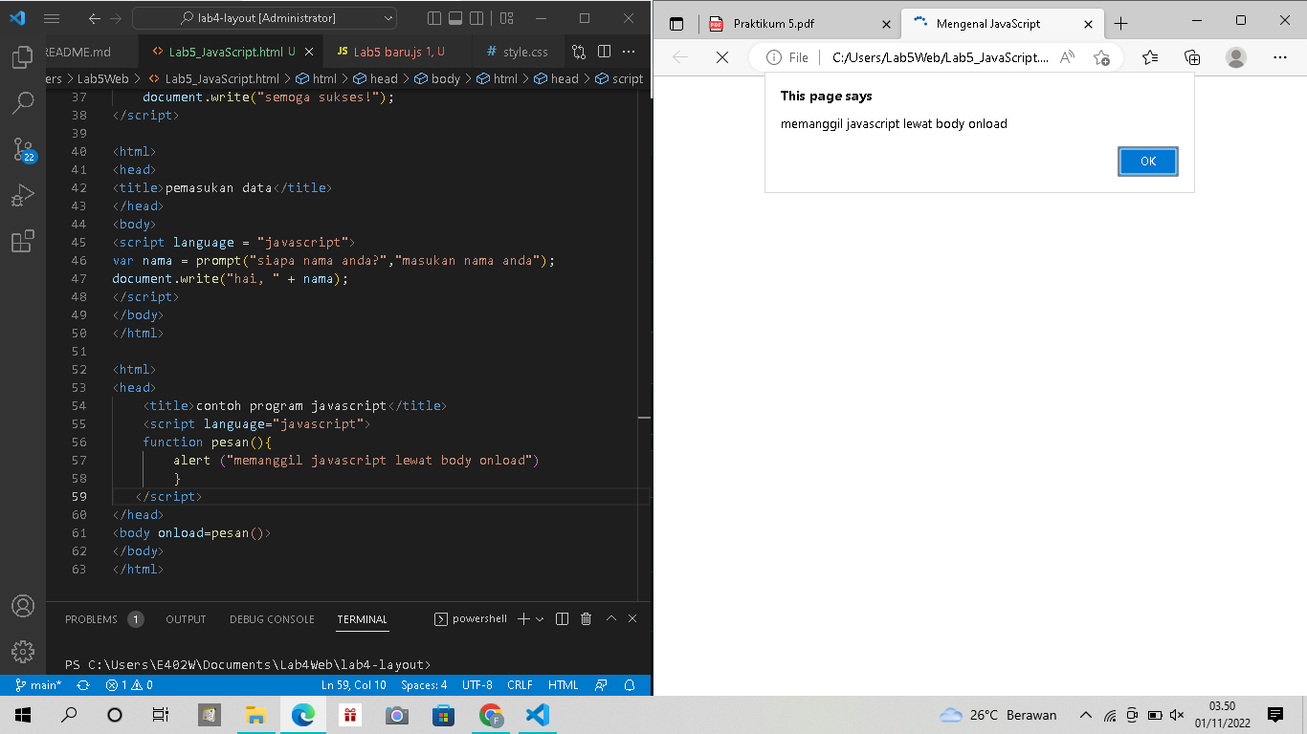Click OK on the page alert dialog
This screenshot has width=1307, height=734.
coord(1147,161)
